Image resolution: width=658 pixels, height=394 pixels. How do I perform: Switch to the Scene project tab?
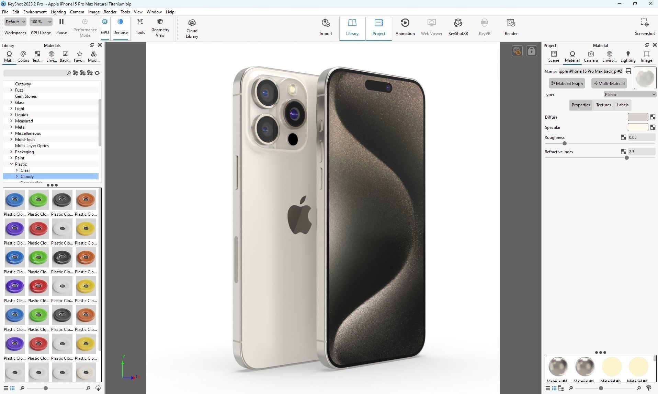pos(554,57)
